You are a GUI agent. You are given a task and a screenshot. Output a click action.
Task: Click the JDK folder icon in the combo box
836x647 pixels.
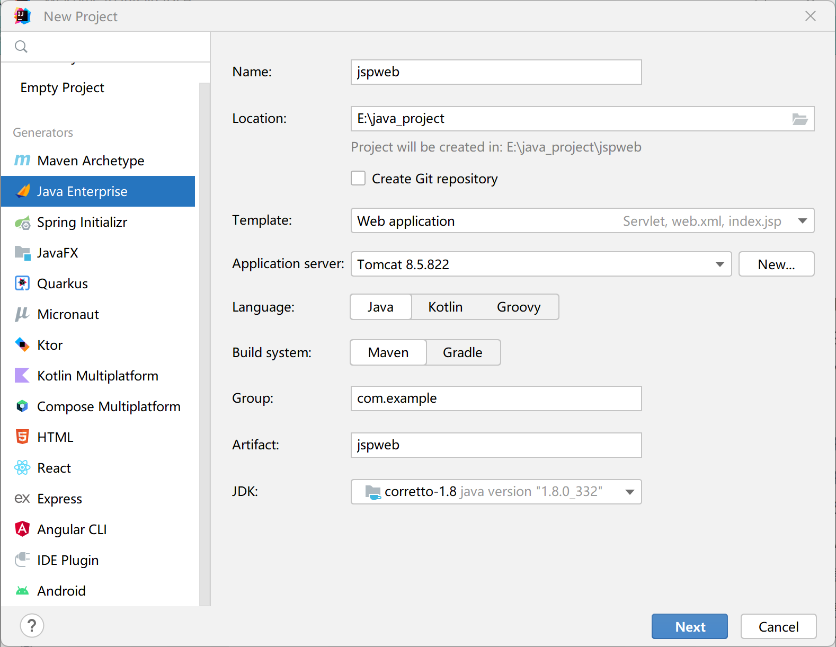tap(373, 492)
